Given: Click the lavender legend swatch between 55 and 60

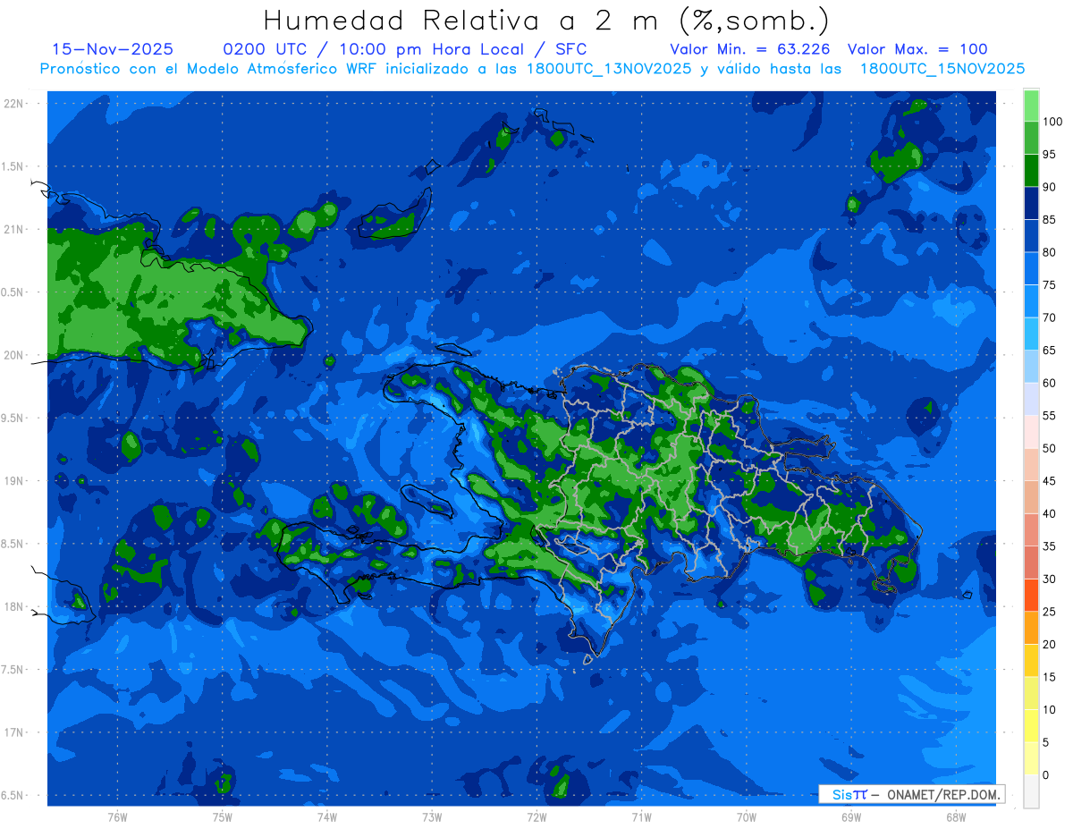Looking at the screenshot, I should tap(1031, 399).
